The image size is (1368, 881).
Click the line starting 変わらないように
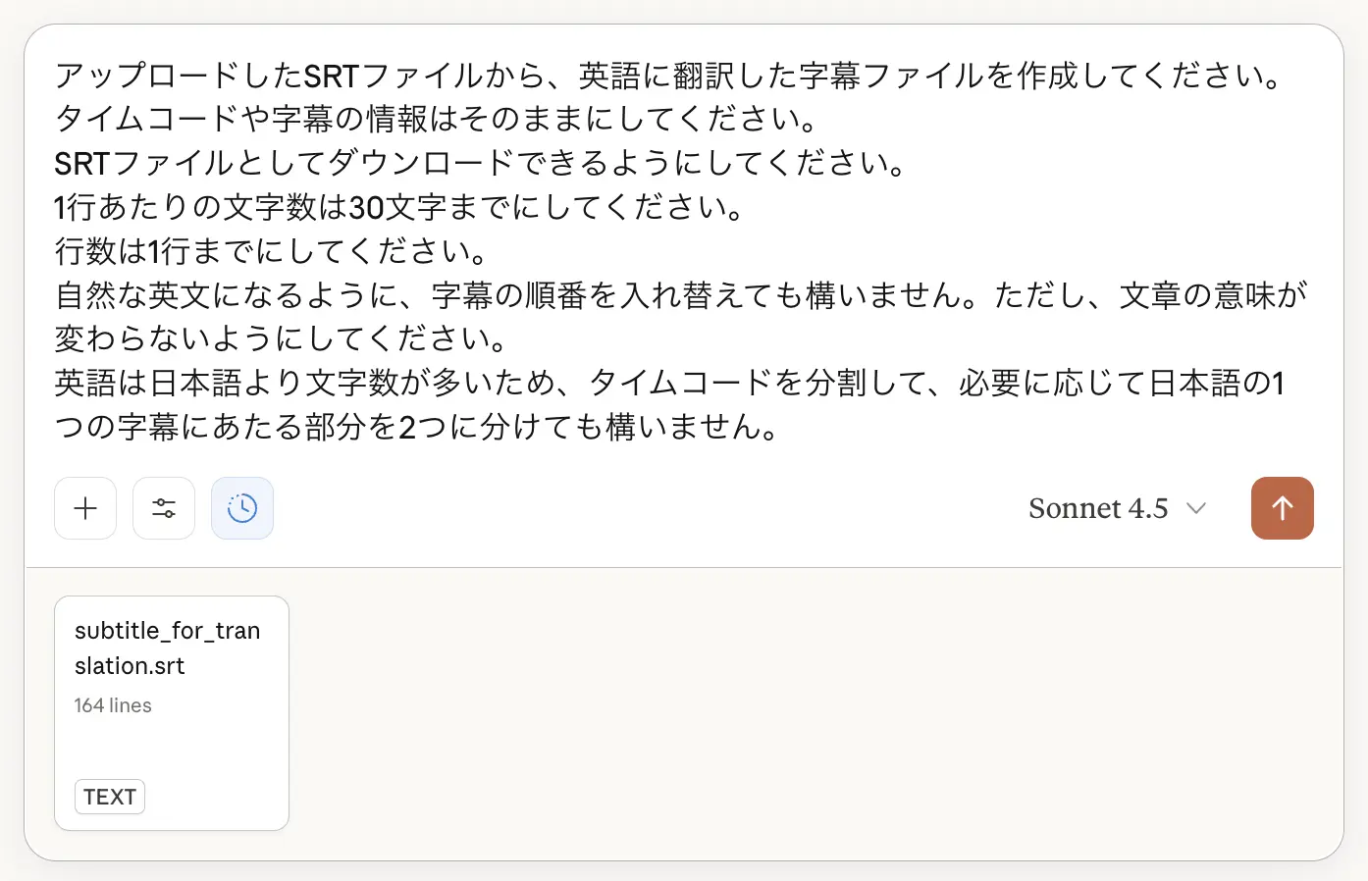tap(282, 338)
